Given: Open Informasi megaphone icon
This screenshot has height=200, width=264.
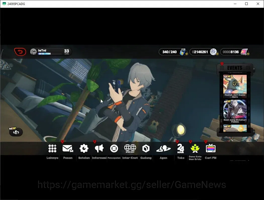Looking at the screenshot, I should [x=99, y=148].
